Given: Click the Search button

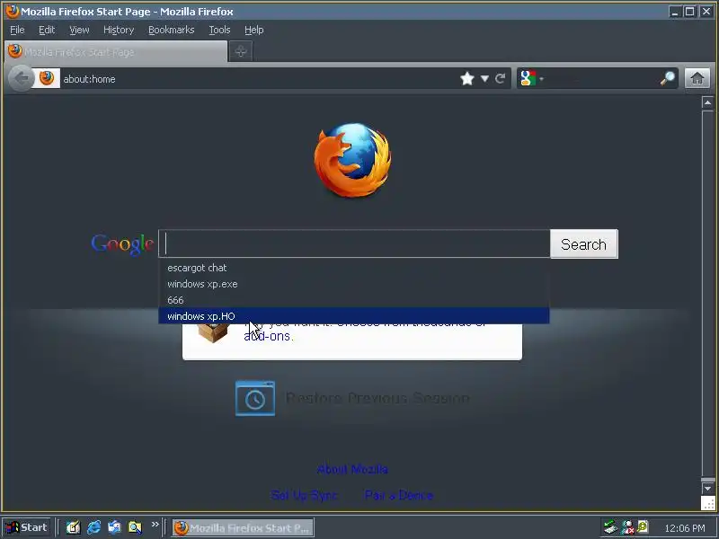Looking at the screenshot, I should click(583, 243).
